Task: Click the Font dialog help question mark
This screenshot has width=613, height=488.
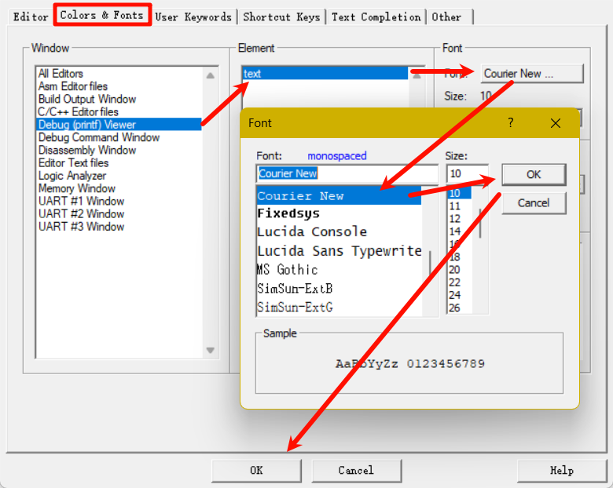Action: click(511, 123)
